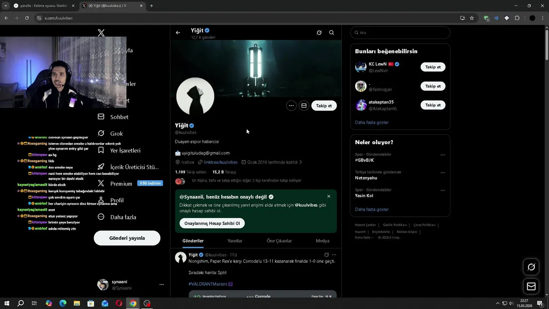The width and height of the screenshot is (549, 309).
Task: Reload the page
Action: 27,18
